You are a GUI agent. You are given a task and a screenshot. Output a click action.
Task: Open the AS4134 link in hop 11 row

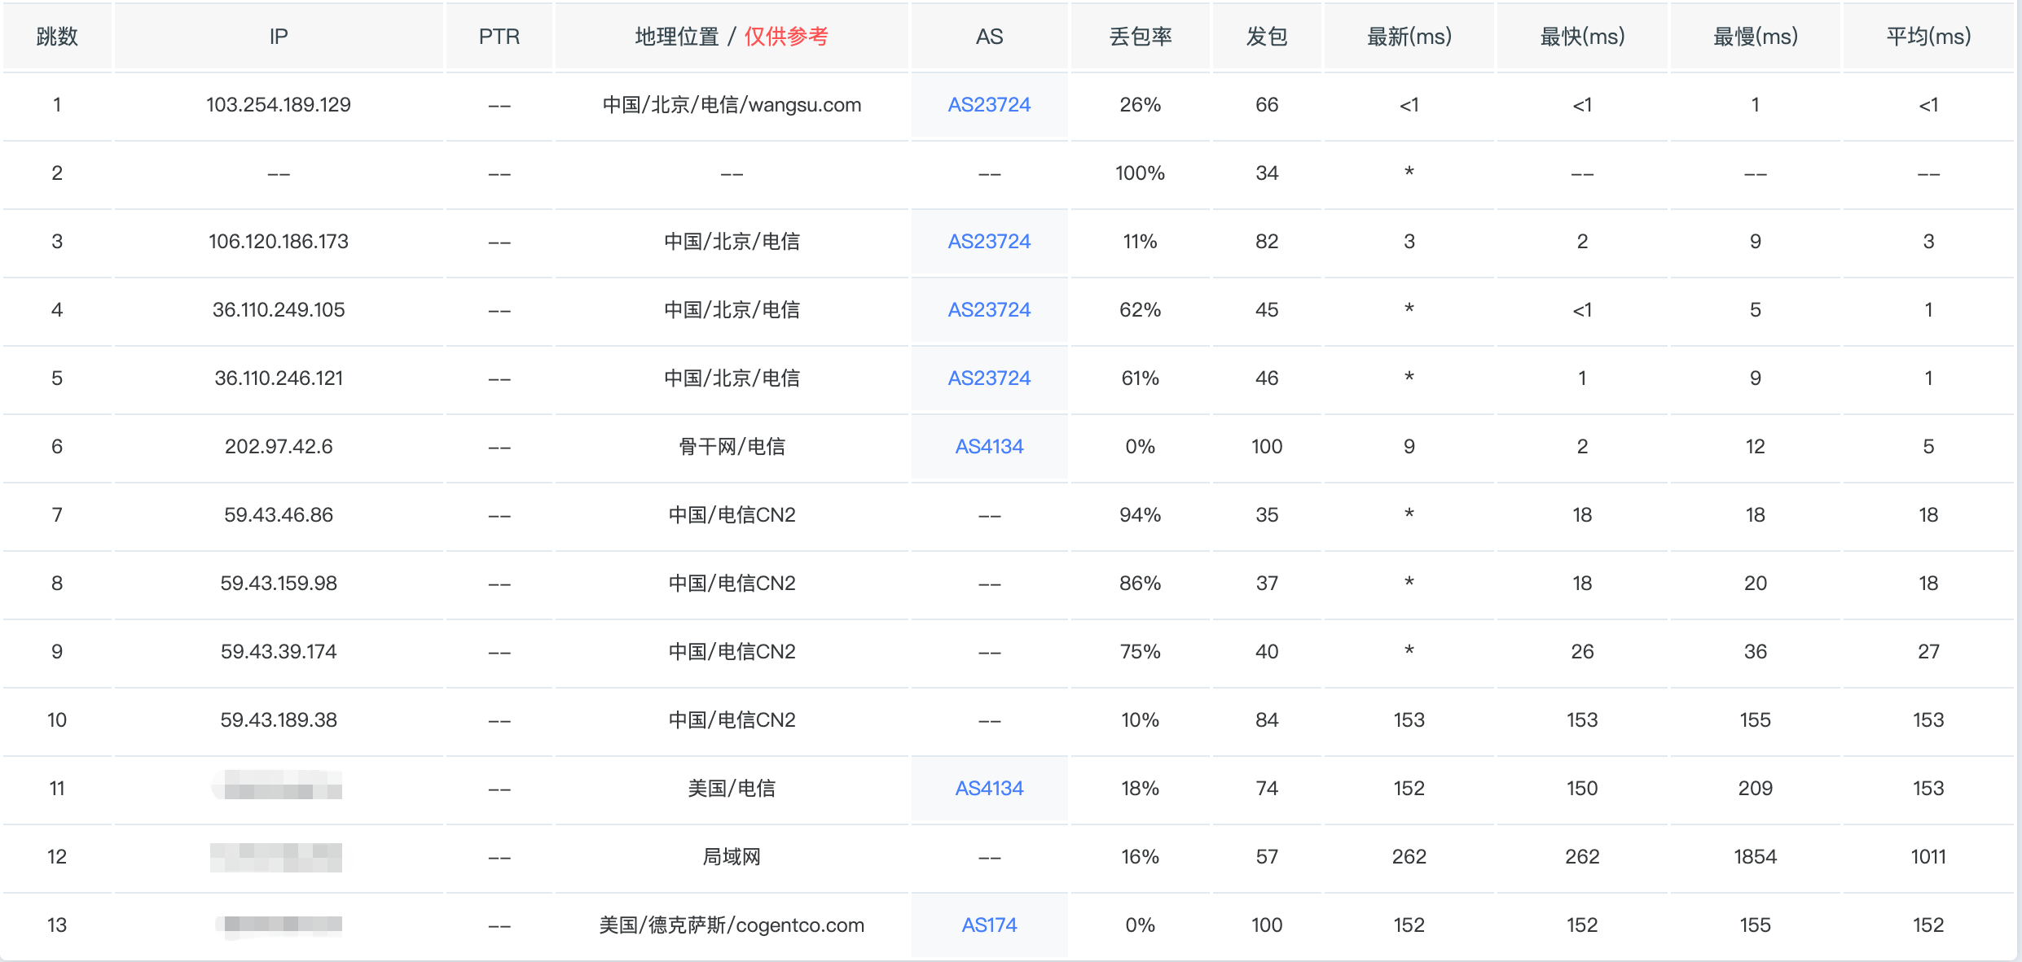pos(989,789)
